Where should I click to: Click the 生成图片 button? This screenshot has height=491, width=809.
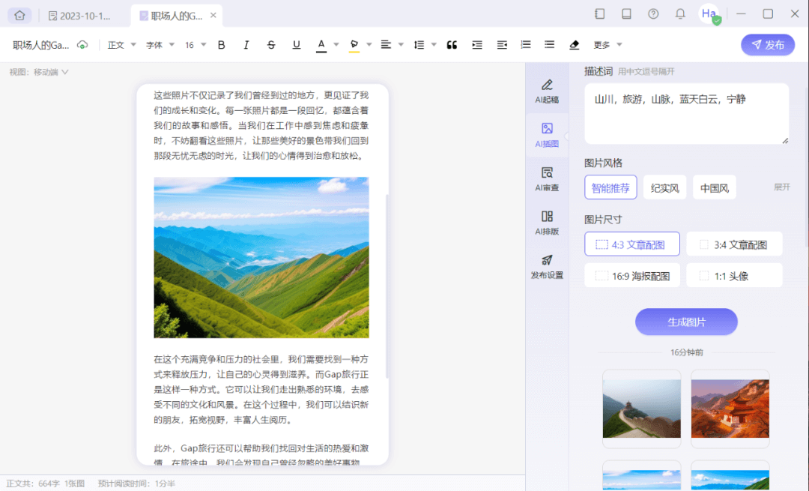coord(686,321)
